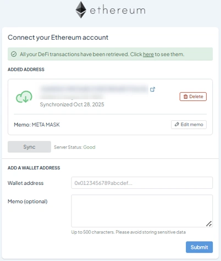Focus the Memo (optional) text area
Screen dimensions: 221x261
point(142,211)
